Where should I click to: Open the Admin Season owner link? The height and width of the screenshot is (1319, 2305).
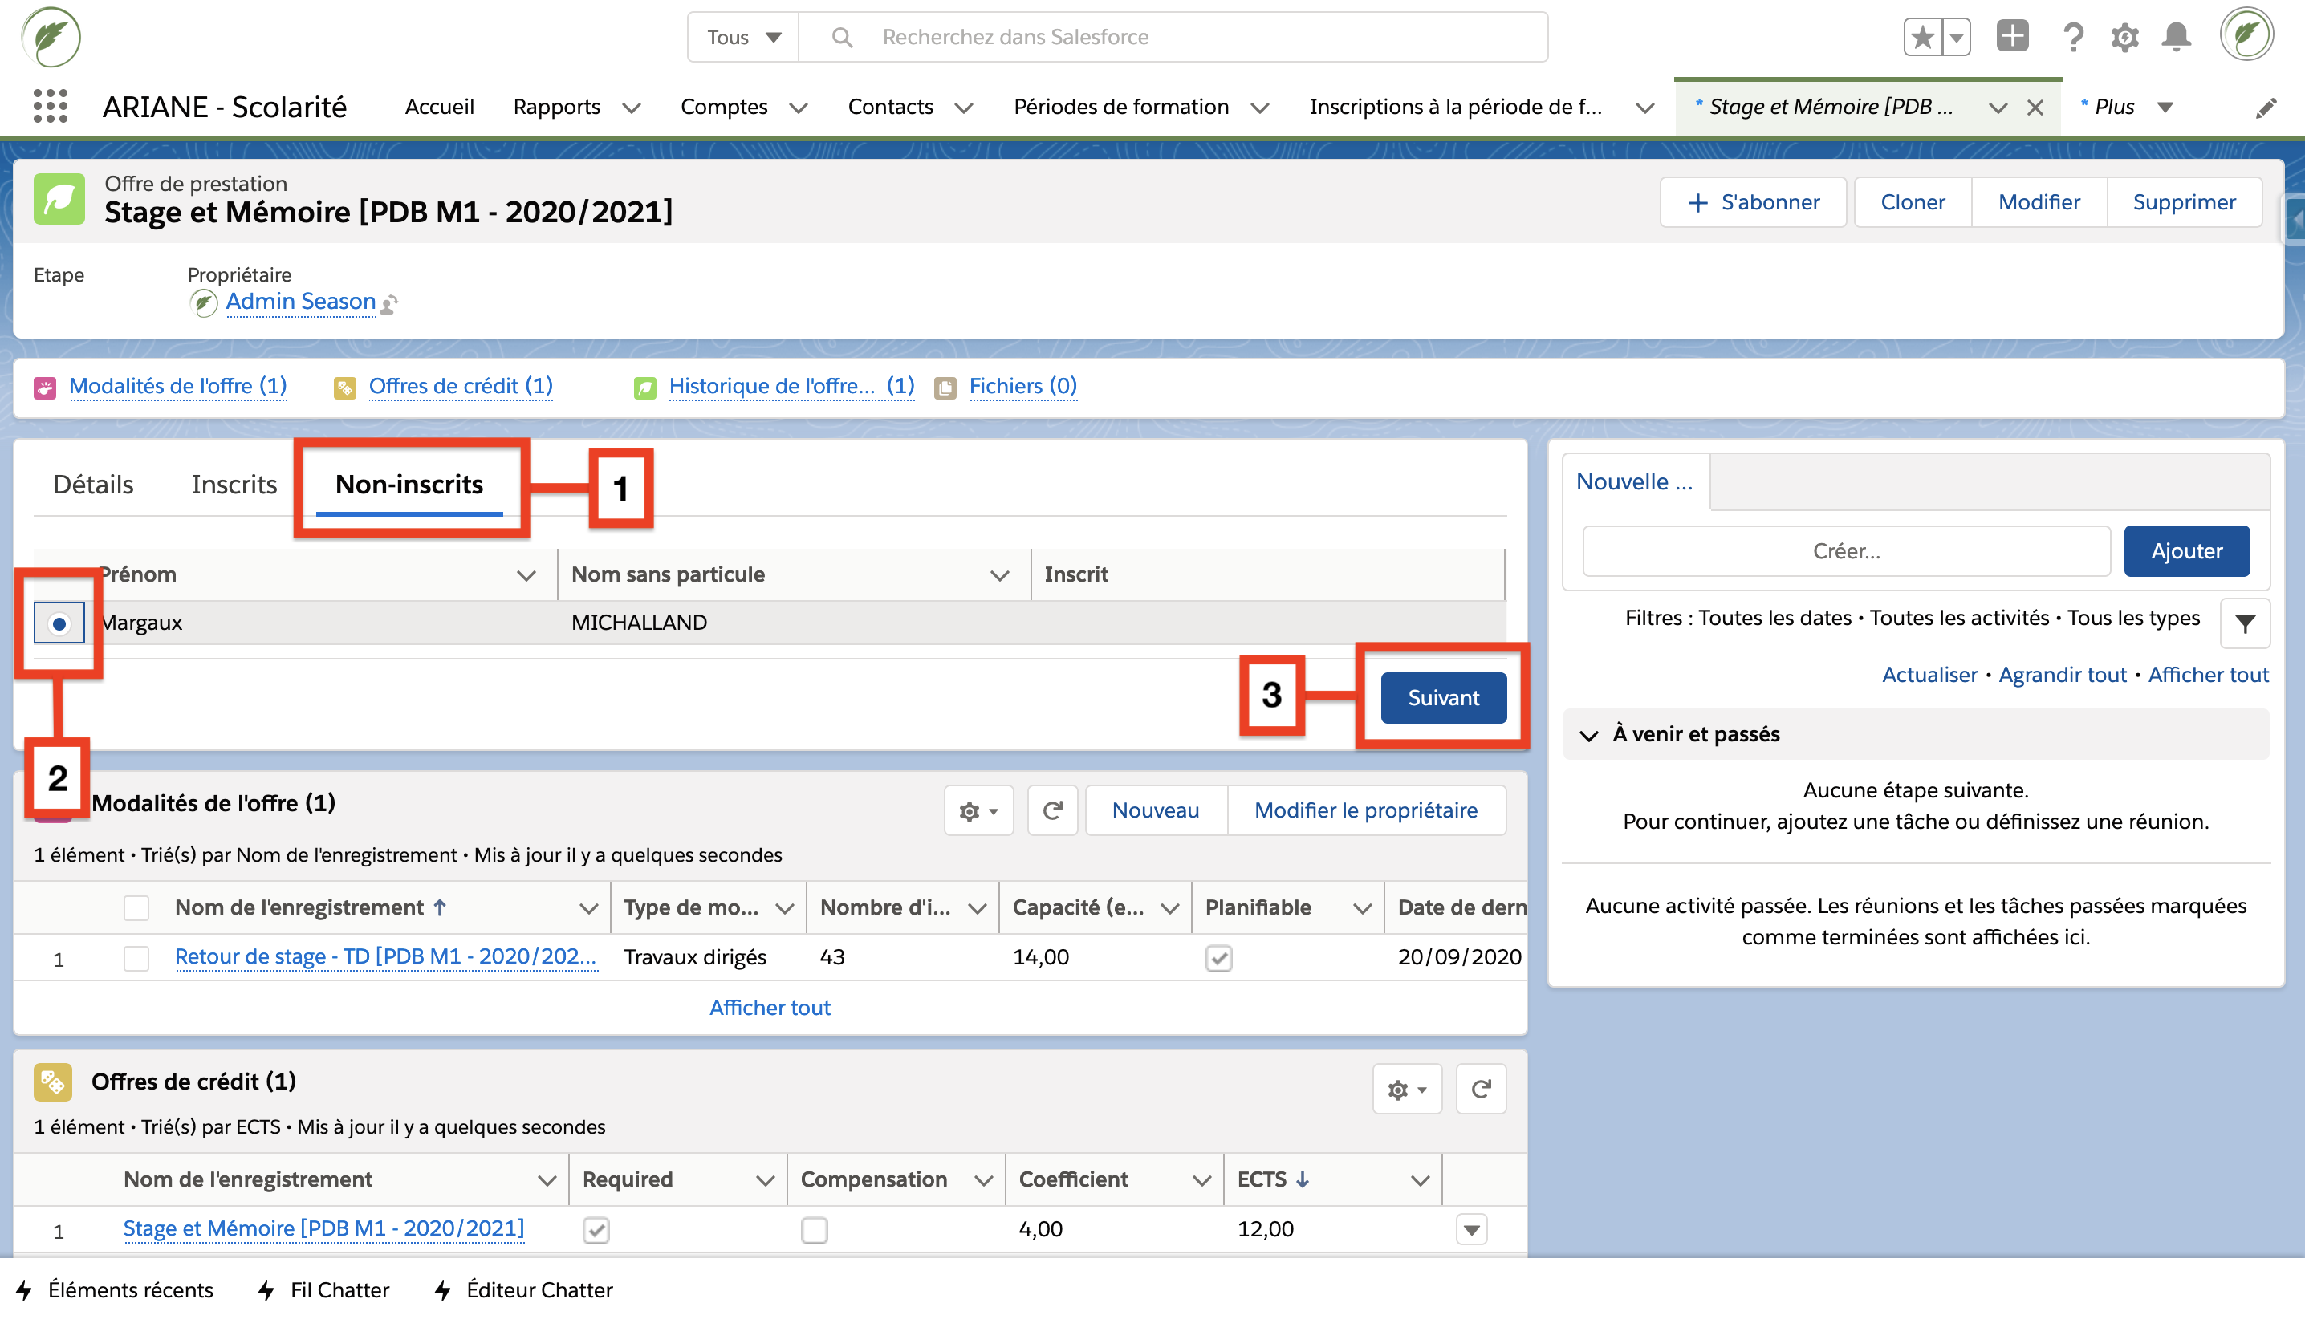pyautogui.click(x=300, y=302)
